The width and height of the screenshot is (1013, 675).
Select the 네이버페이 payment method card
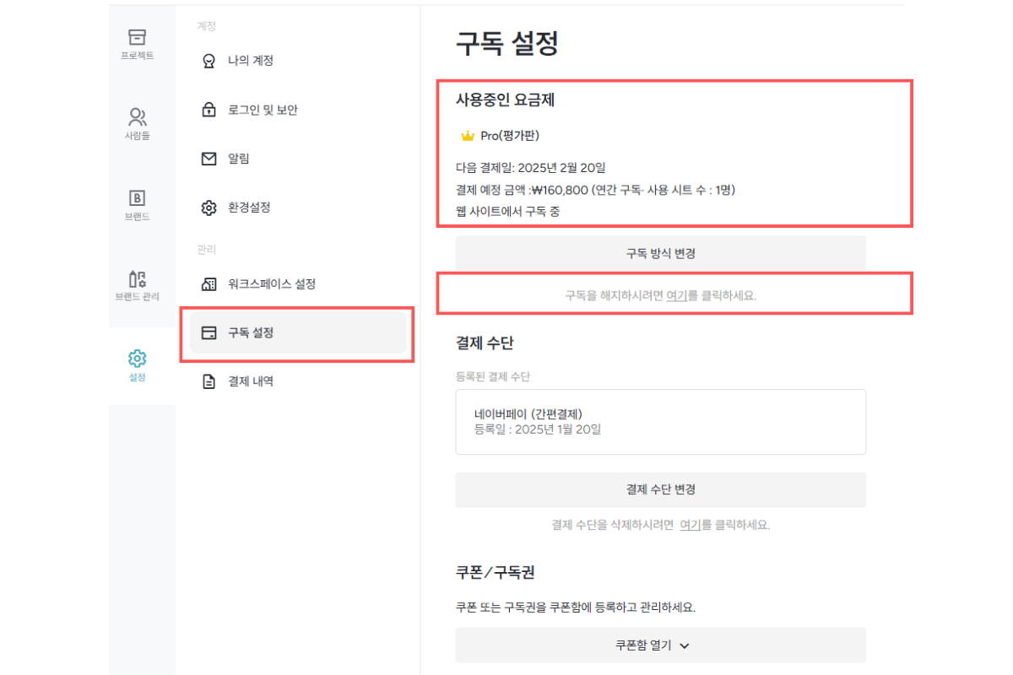tap(660, 422)
